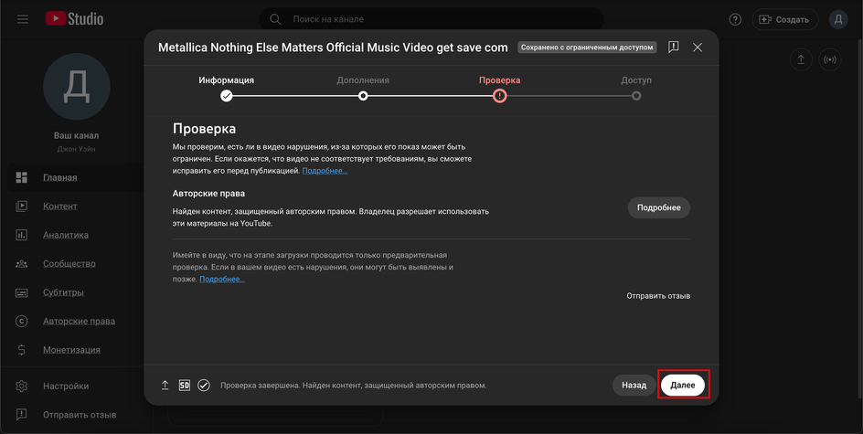
Task: Click the Дополнения step circle marker
Action: point(363,96)
